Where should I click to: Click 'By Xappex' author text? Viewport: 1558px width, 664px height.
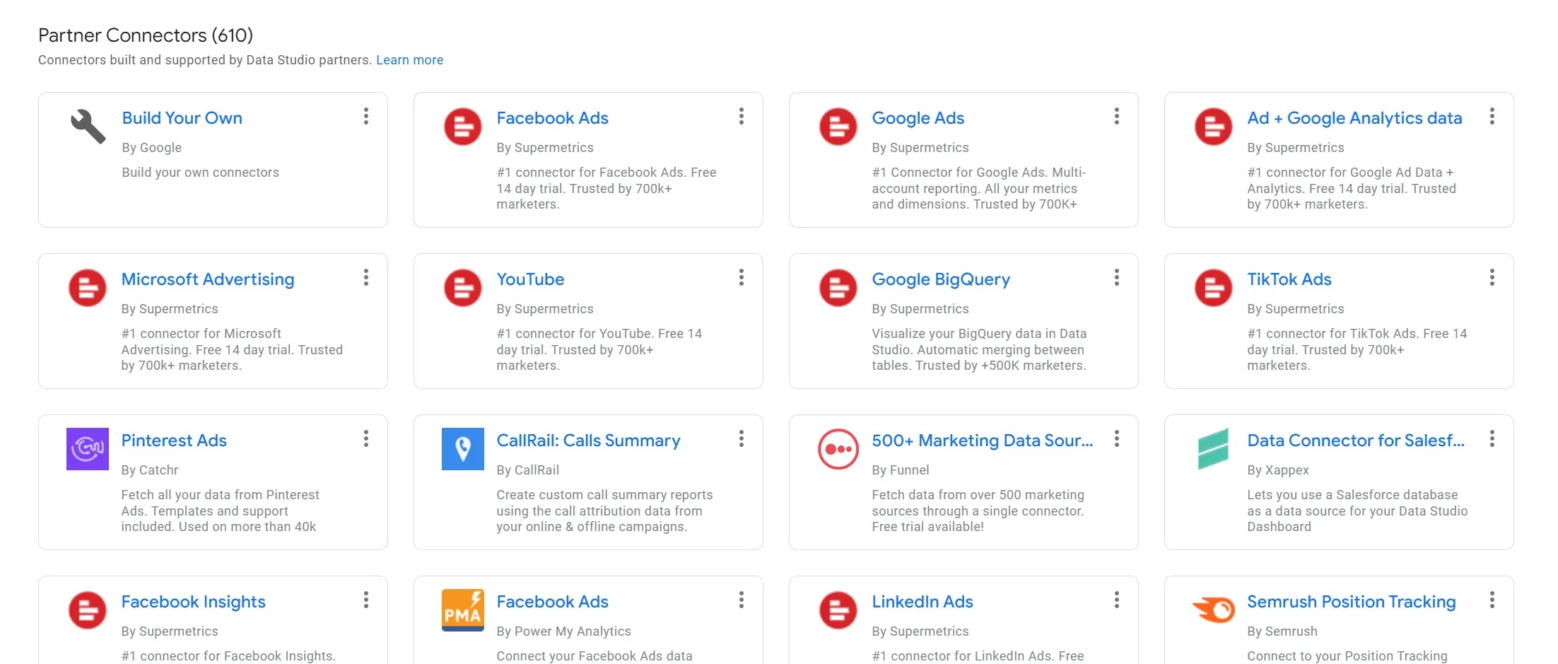[1277, 470]
